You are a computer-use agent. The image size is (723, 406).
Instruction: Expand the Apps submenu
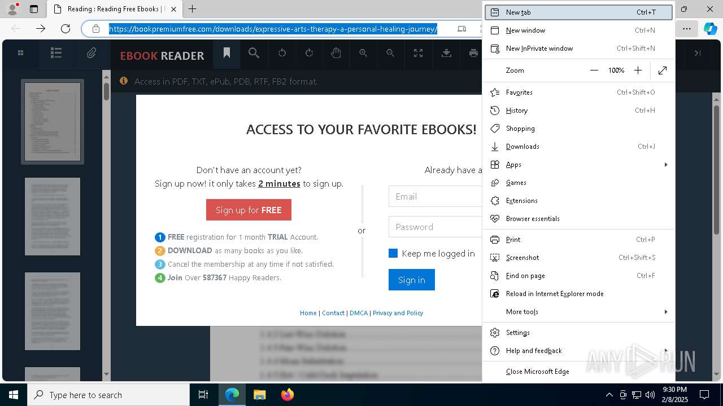click(x=579, y=165)
